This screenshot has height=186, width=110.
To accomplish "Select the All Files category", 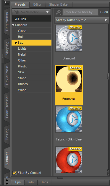I will point(31,19).
